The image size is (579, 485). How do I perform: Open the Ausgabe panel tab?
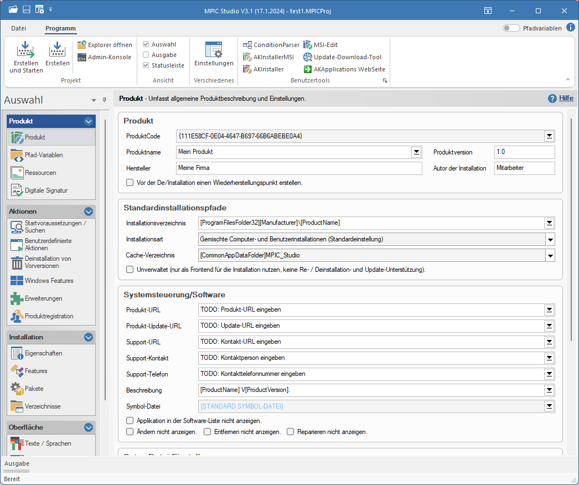point(17,463)
